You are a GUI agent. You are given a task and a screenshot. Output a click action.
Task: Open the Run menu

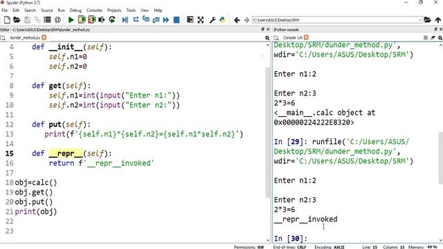pyautogui.click(x=62, y=10)
